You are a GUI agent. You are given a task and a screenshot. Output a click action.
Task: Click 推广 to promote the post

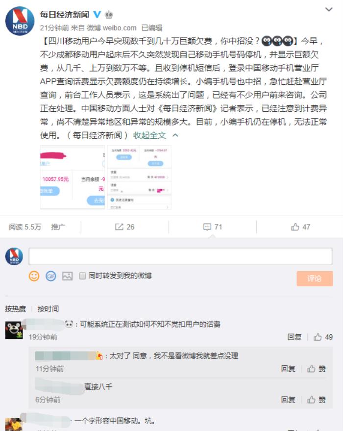pyautogui.click(x=58, y=227)
